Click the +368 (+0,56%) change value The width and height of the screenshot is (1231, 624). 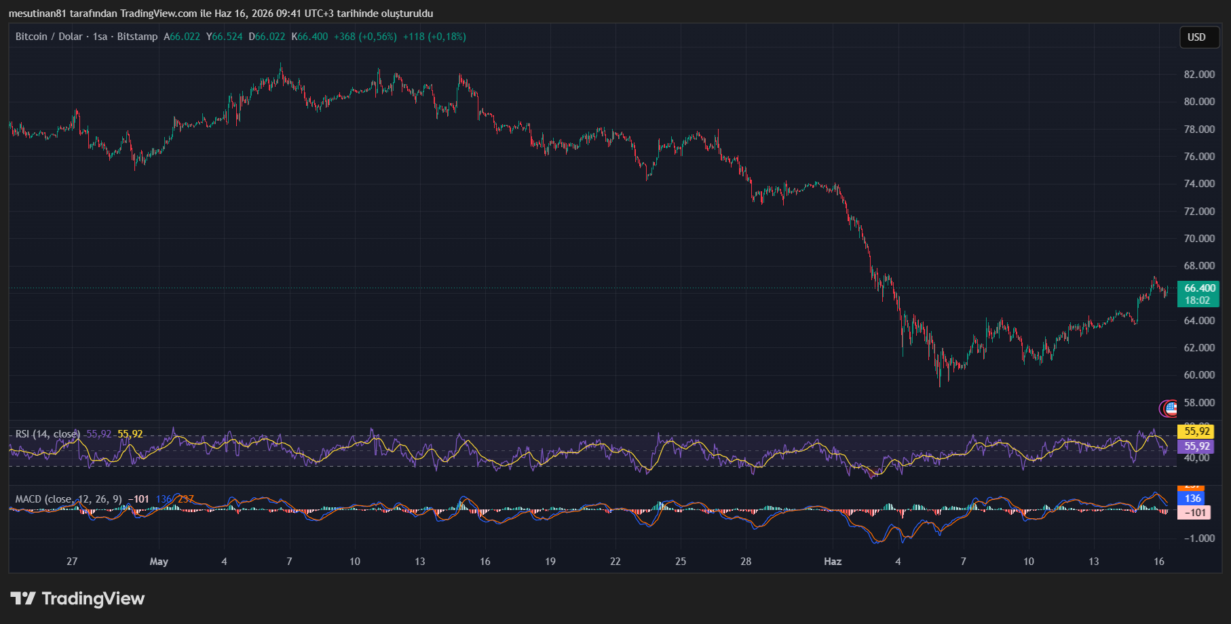(x=365, y=37)
